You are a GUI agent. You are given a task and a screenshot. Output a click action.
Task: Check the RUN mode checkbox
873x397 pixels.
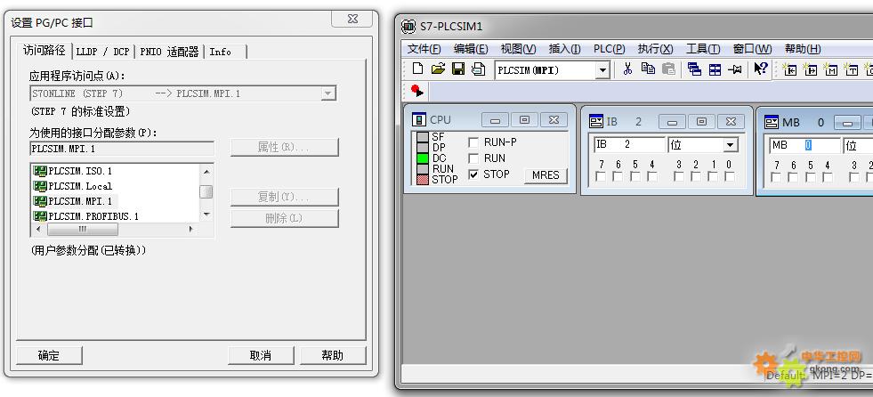(473, 158)
